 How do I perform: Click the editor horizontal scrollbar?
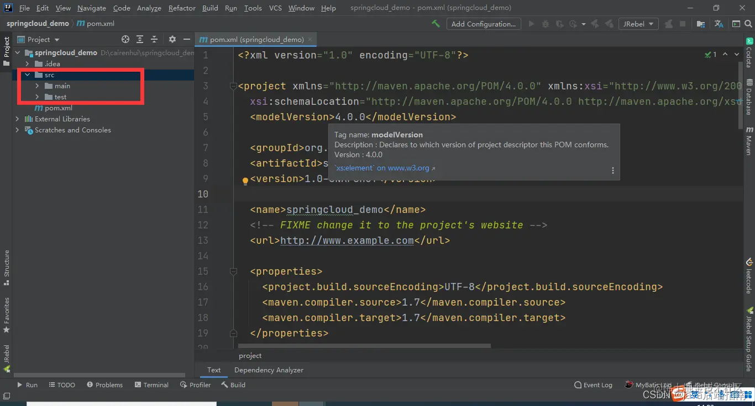click(x=364, y=346)
